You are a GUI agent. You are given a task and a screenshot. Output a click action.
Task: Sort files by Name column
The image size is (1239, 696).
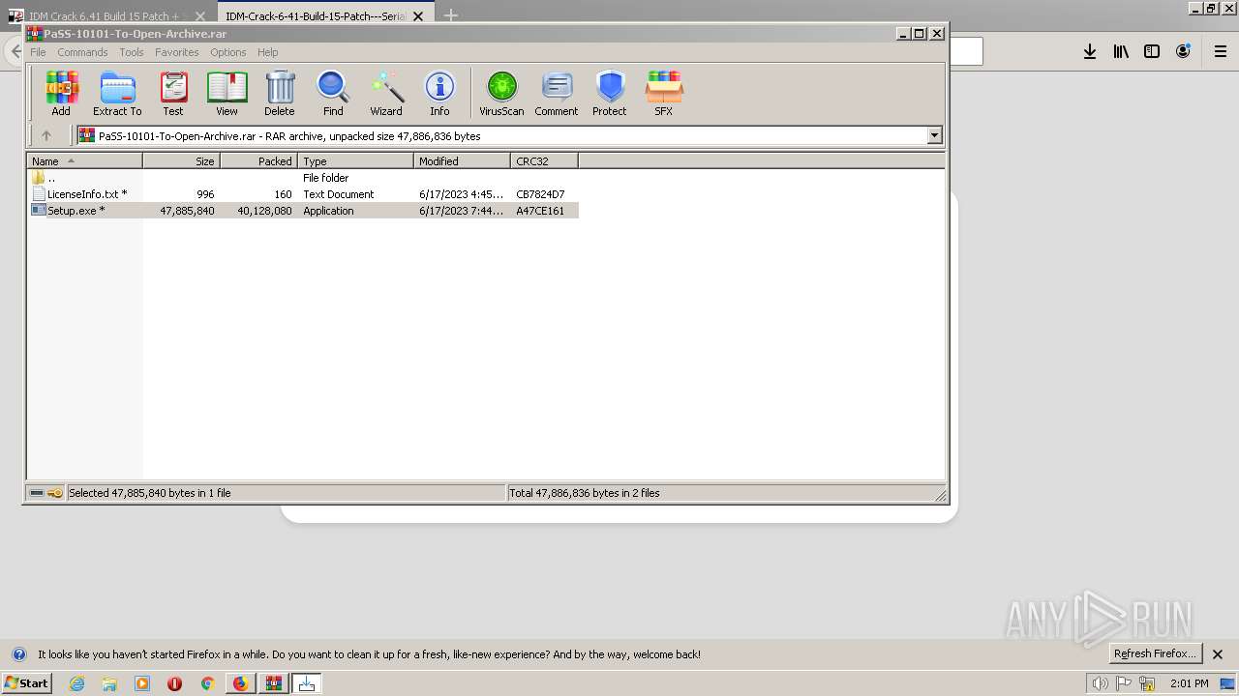[85, 160]
